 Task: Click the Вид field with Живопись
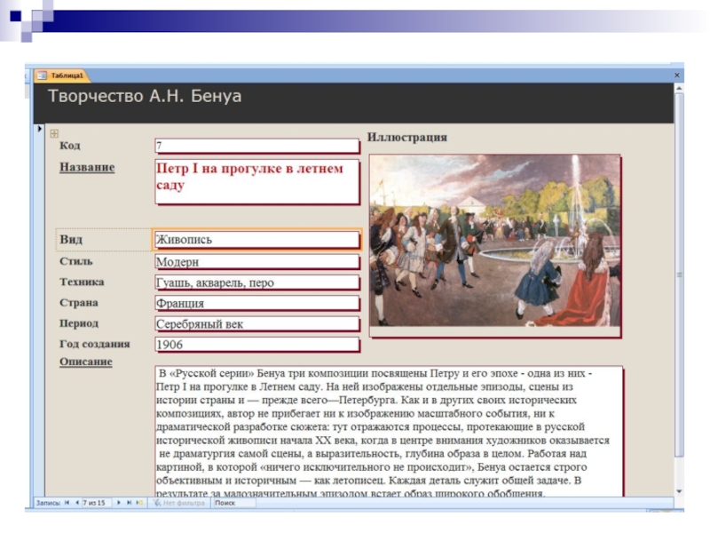click(x=256, y=240)
